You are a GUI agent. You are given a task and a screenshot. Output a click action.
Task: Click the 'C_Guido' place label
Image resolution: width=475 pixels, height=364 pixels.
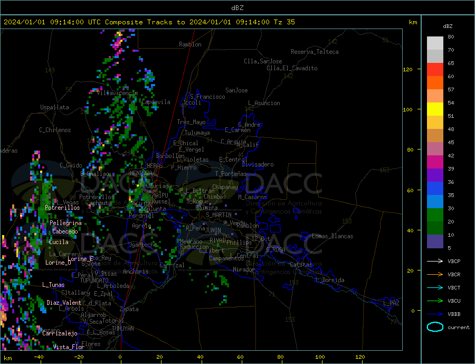tap(71, 165)
